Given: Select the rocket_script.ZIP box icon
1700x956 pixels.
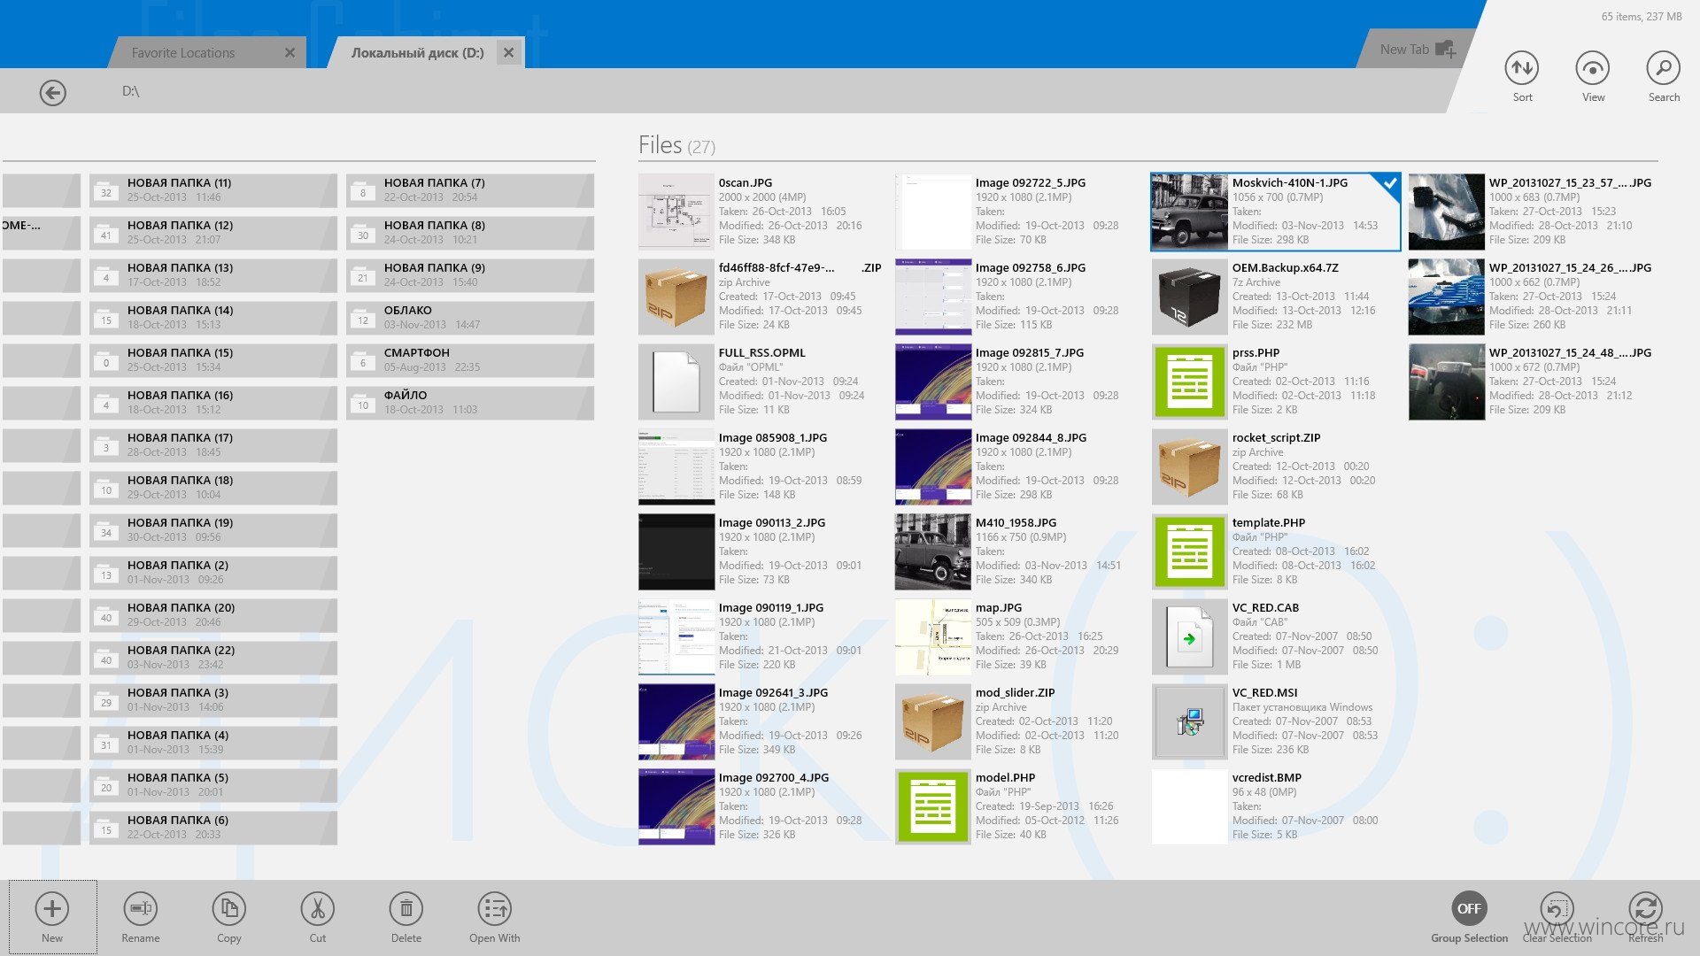Looking at the screenshot, I should point(1190,466).
